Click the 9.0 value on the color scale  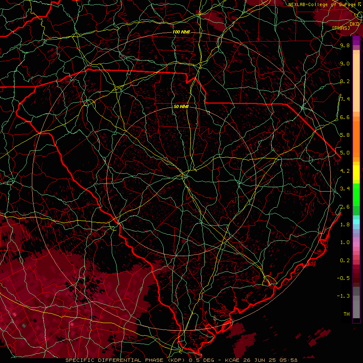tap(345, 63)
